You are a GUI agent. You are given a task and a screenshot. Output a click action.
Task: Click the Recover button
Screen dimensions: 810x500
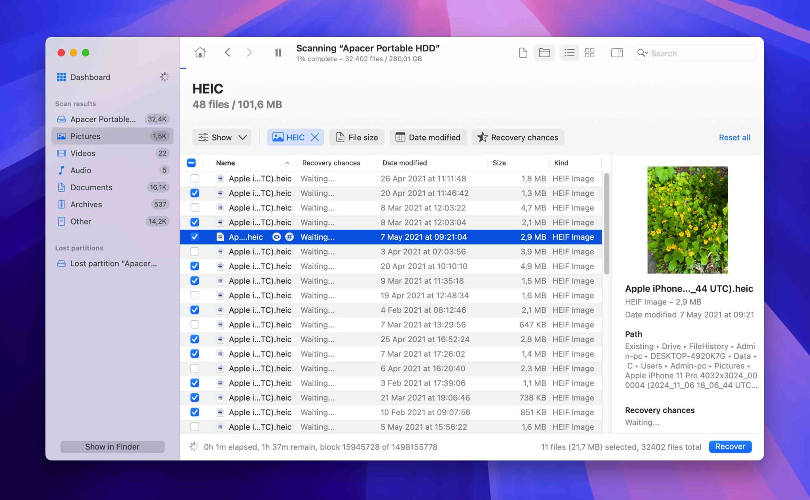(x=730, y=447)
